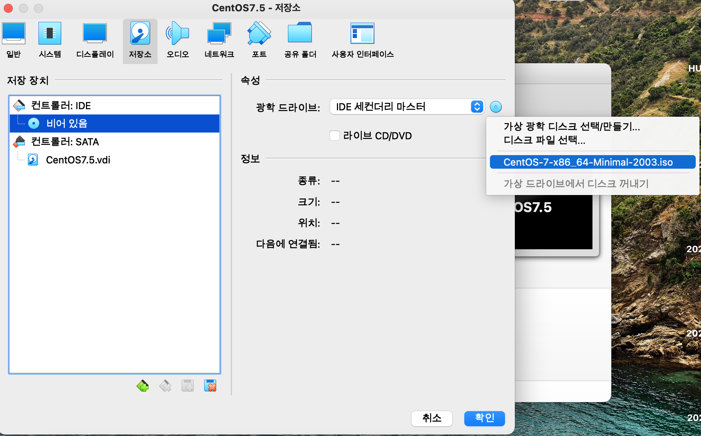
Task: Select the 비어 있음 optical drive entry
Action: 115,123
